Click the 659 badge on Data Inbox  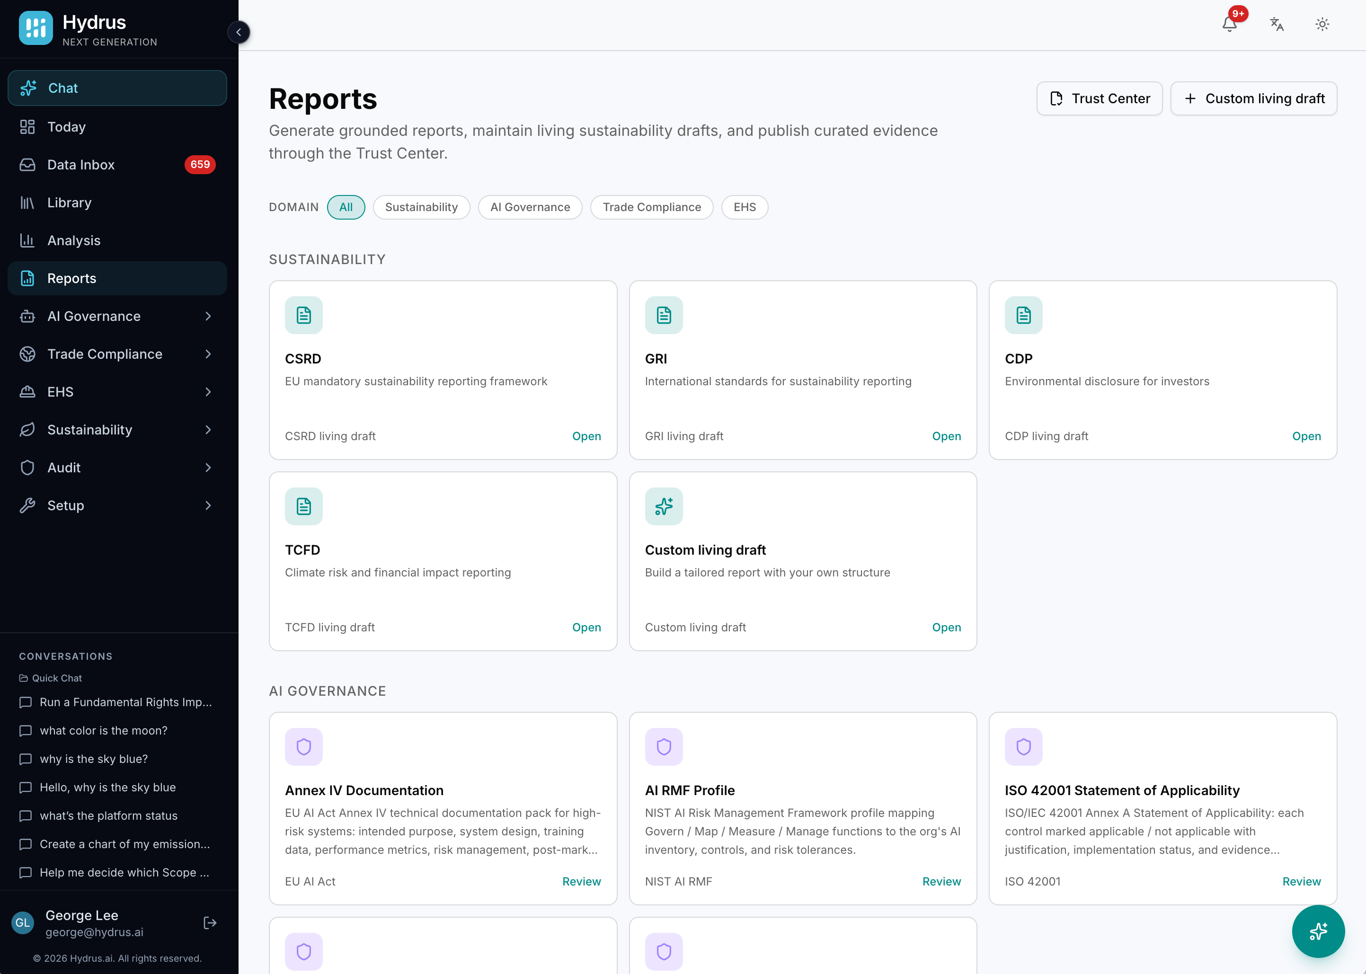coord(200,164)
